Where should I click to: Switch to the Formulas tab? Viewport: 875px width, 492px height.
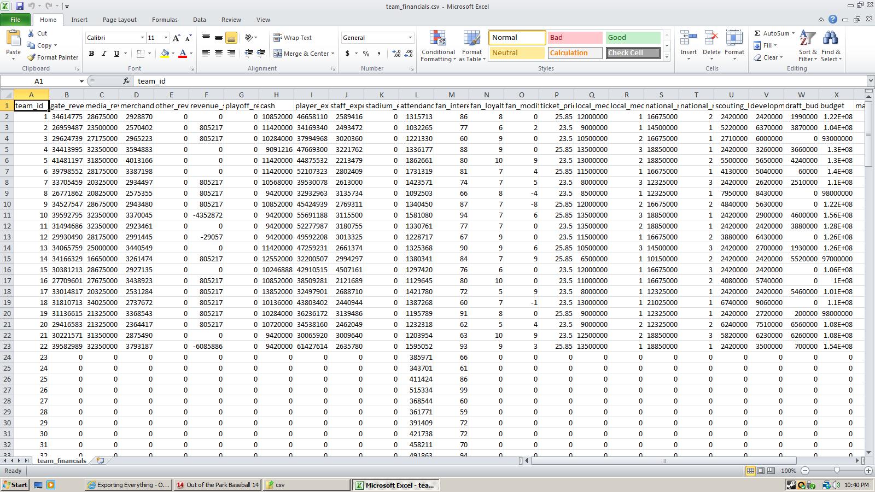pos(165,20)
